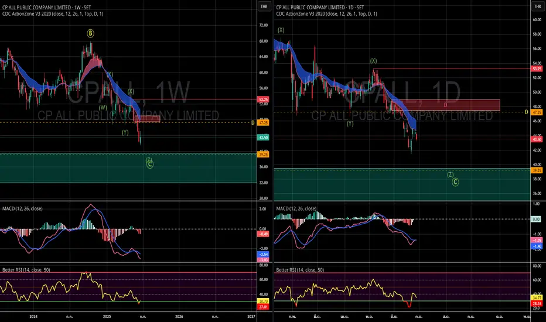546x322 pixels.
Task: Select the (W) wave label on weekly chart
Action: click(103, 108)
